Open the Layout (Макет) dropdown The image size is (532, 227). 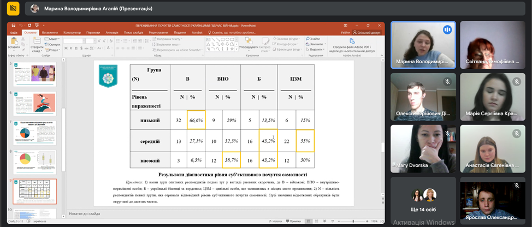(54, 39)
